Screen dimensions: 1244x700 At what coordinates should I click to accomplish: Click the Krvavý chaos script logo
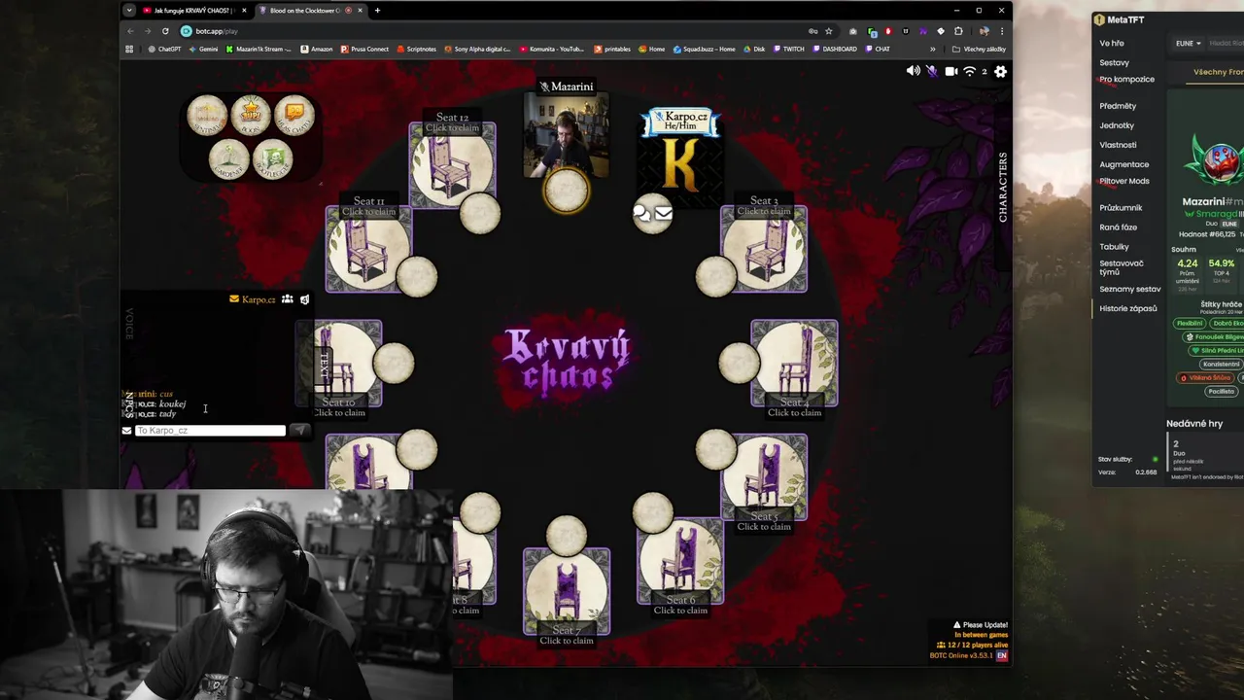click(x=567, y=359)
